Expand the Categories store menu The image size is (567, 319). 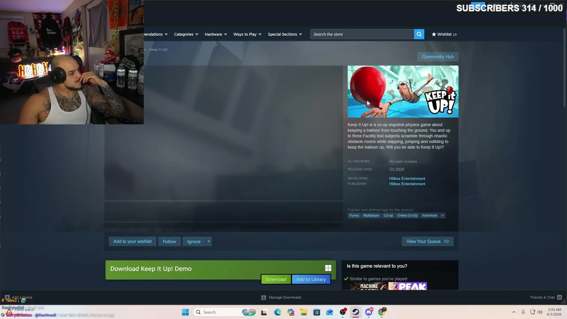(186, 34)
